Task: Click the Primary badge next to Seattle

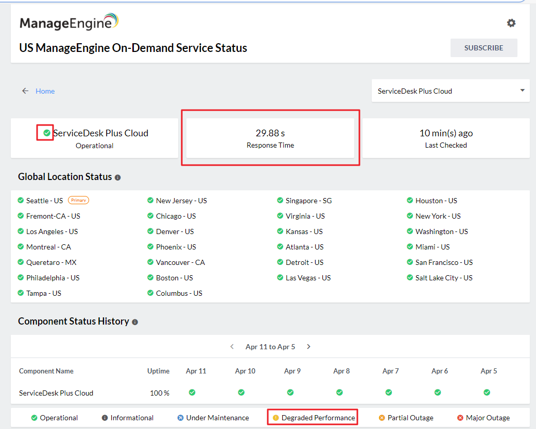Action: click(x=79, y=201)
